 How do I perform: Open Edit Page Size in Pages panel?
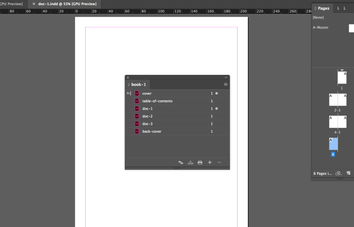[338, 173]
